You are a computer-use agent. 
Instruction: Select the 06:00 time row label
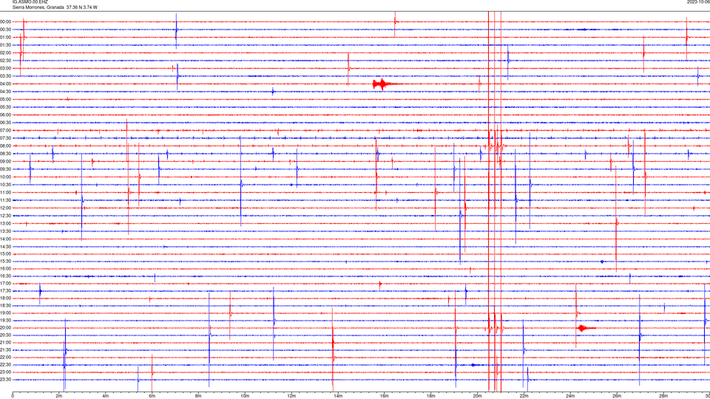pos(5,115)
